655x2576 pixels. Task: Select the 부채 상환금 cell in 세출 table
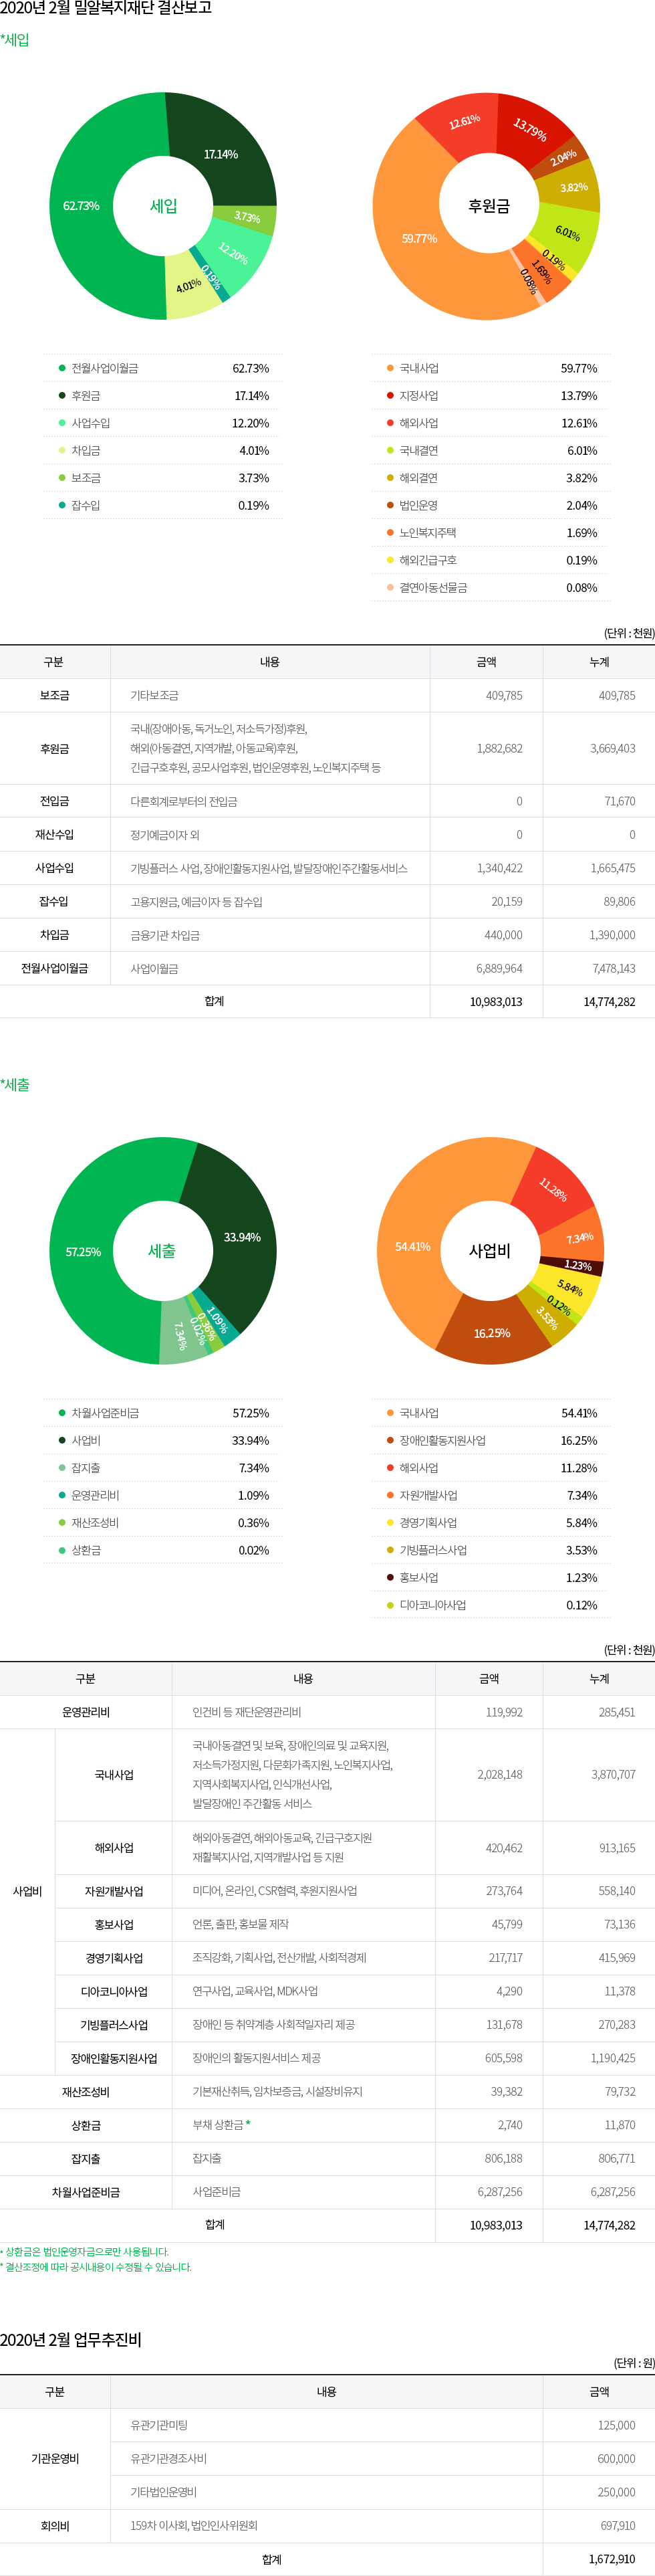click(218, 2125)
